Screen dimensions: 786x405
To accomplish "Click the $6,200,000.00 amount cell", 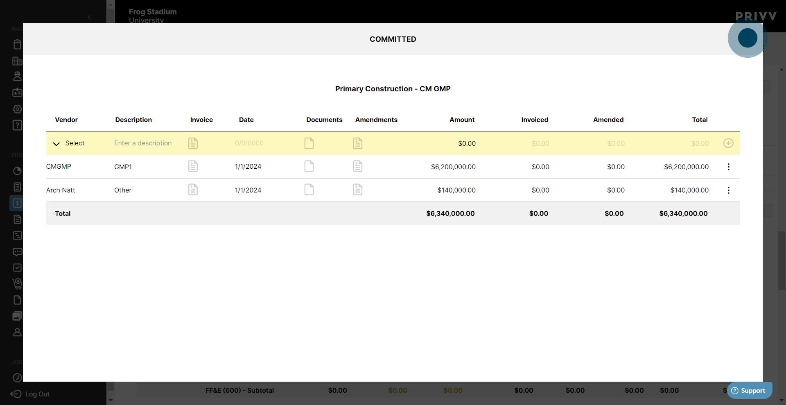I will coord(453,167).
